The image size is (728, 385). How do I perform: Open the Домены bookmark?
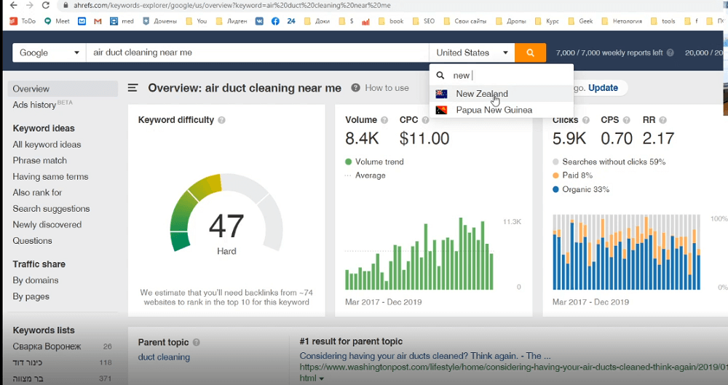160,21
